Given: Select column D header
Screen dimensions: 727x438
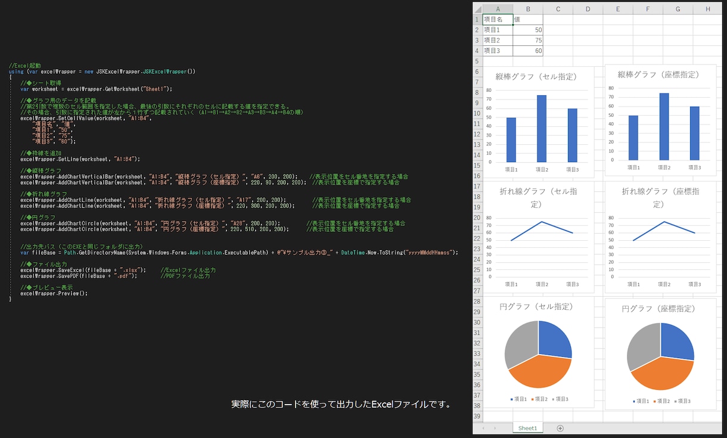Looking at the screenshot, I should point(588,9).
